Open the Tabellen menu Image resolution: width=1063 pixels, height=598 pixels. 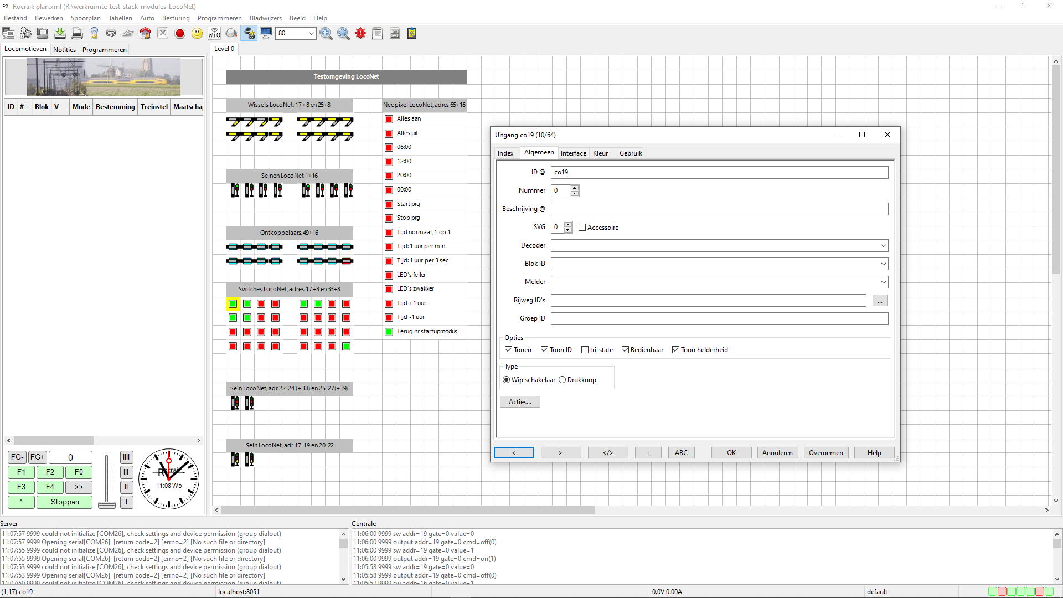pyautogui.click(x=120, y=18)
